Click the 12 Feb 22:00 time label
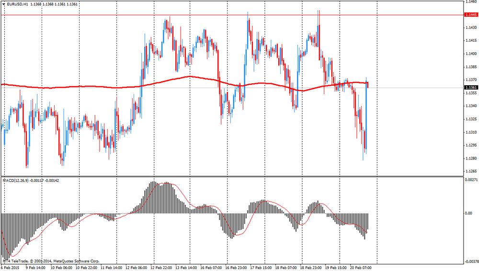 click(161, 268)
